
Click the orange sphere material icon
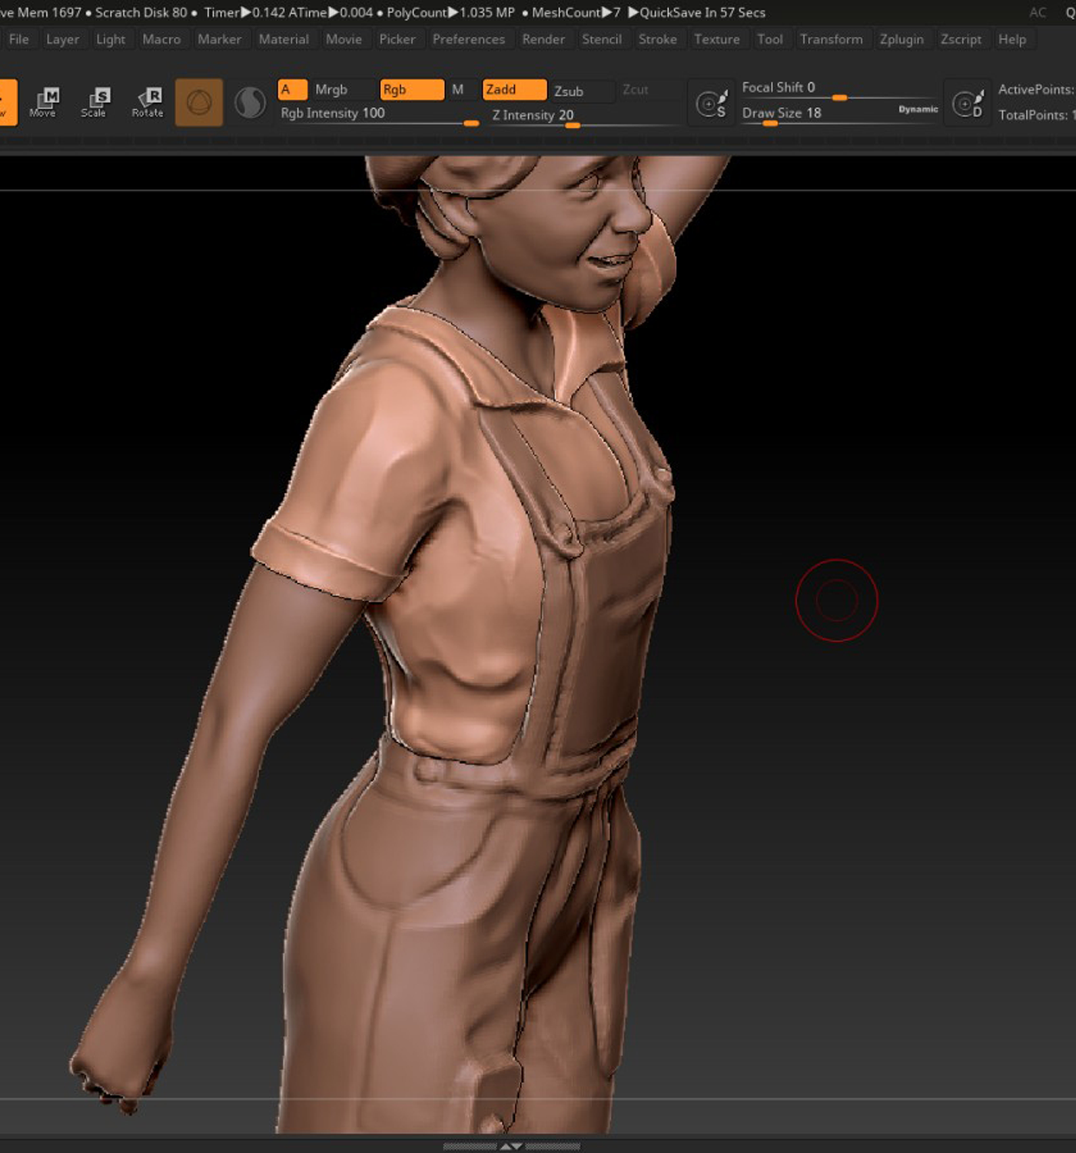[x=199, y=102]
